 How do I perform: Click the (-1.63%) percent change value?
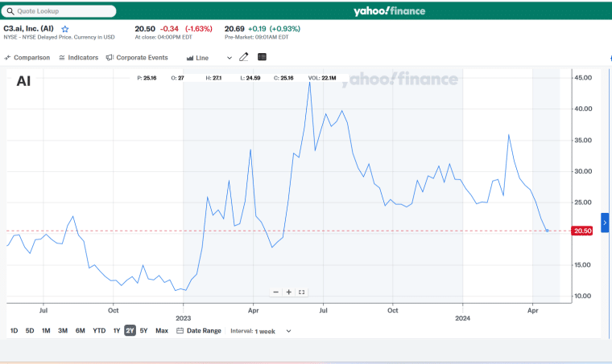point(199,29)
